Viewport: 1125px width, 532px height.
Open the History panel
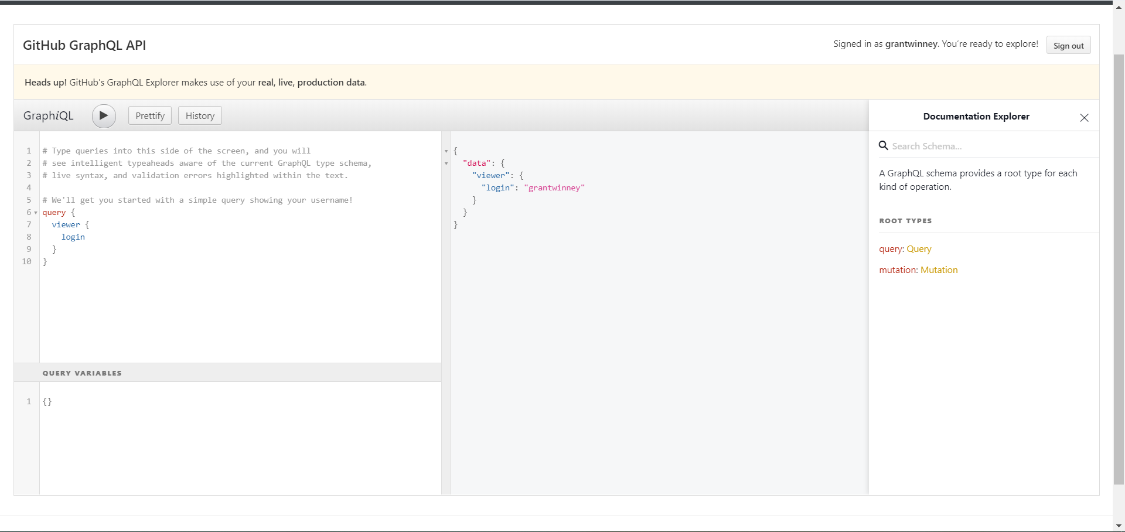pyautogui.click(x=200, y=116)
